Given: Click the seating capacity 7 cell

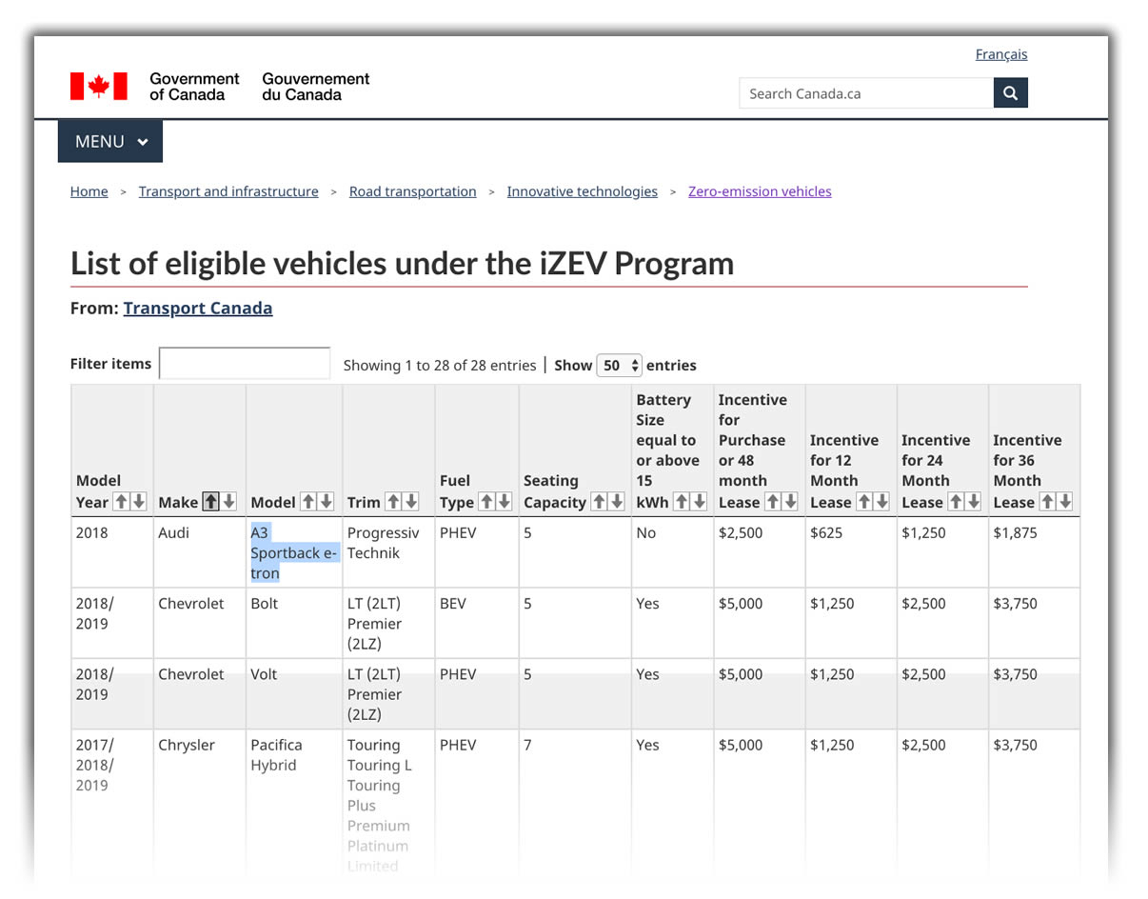Looking at the screenshot, I should point(575,805).
